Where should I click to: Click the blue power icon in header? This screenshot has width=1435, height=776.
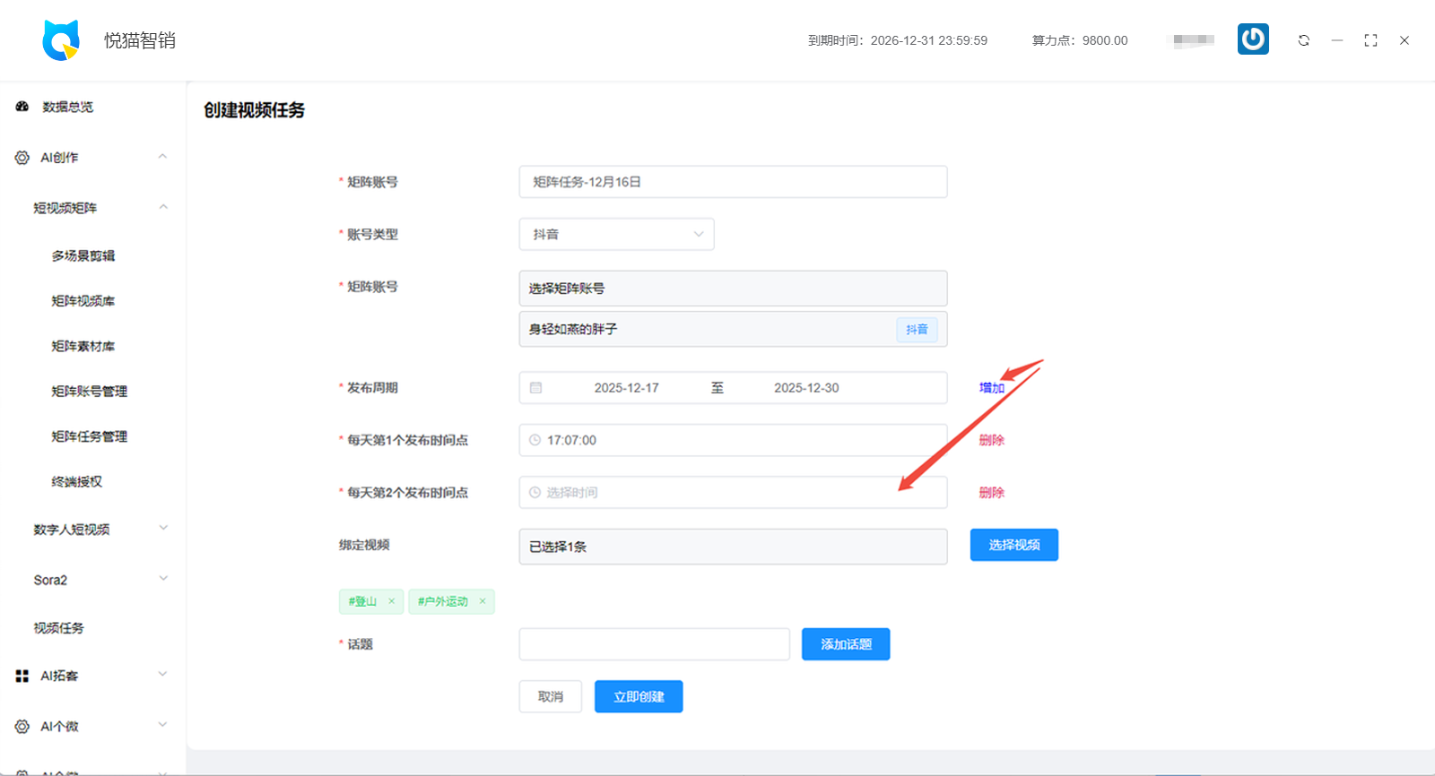coord(1253,39)
